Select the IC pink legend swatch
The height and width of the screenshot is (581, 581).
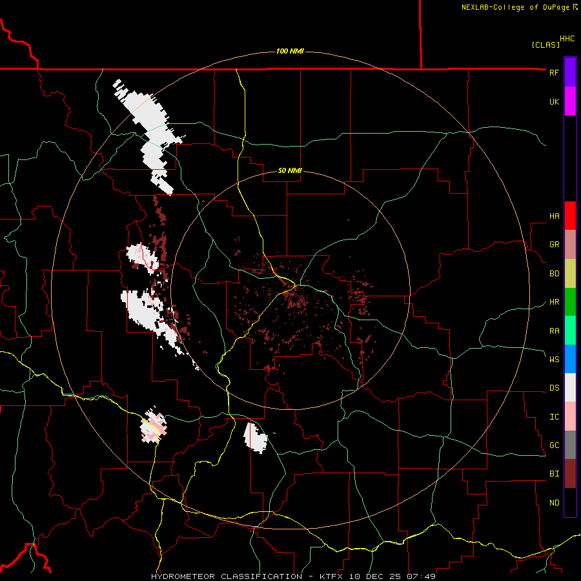click(x=570, y=416)
